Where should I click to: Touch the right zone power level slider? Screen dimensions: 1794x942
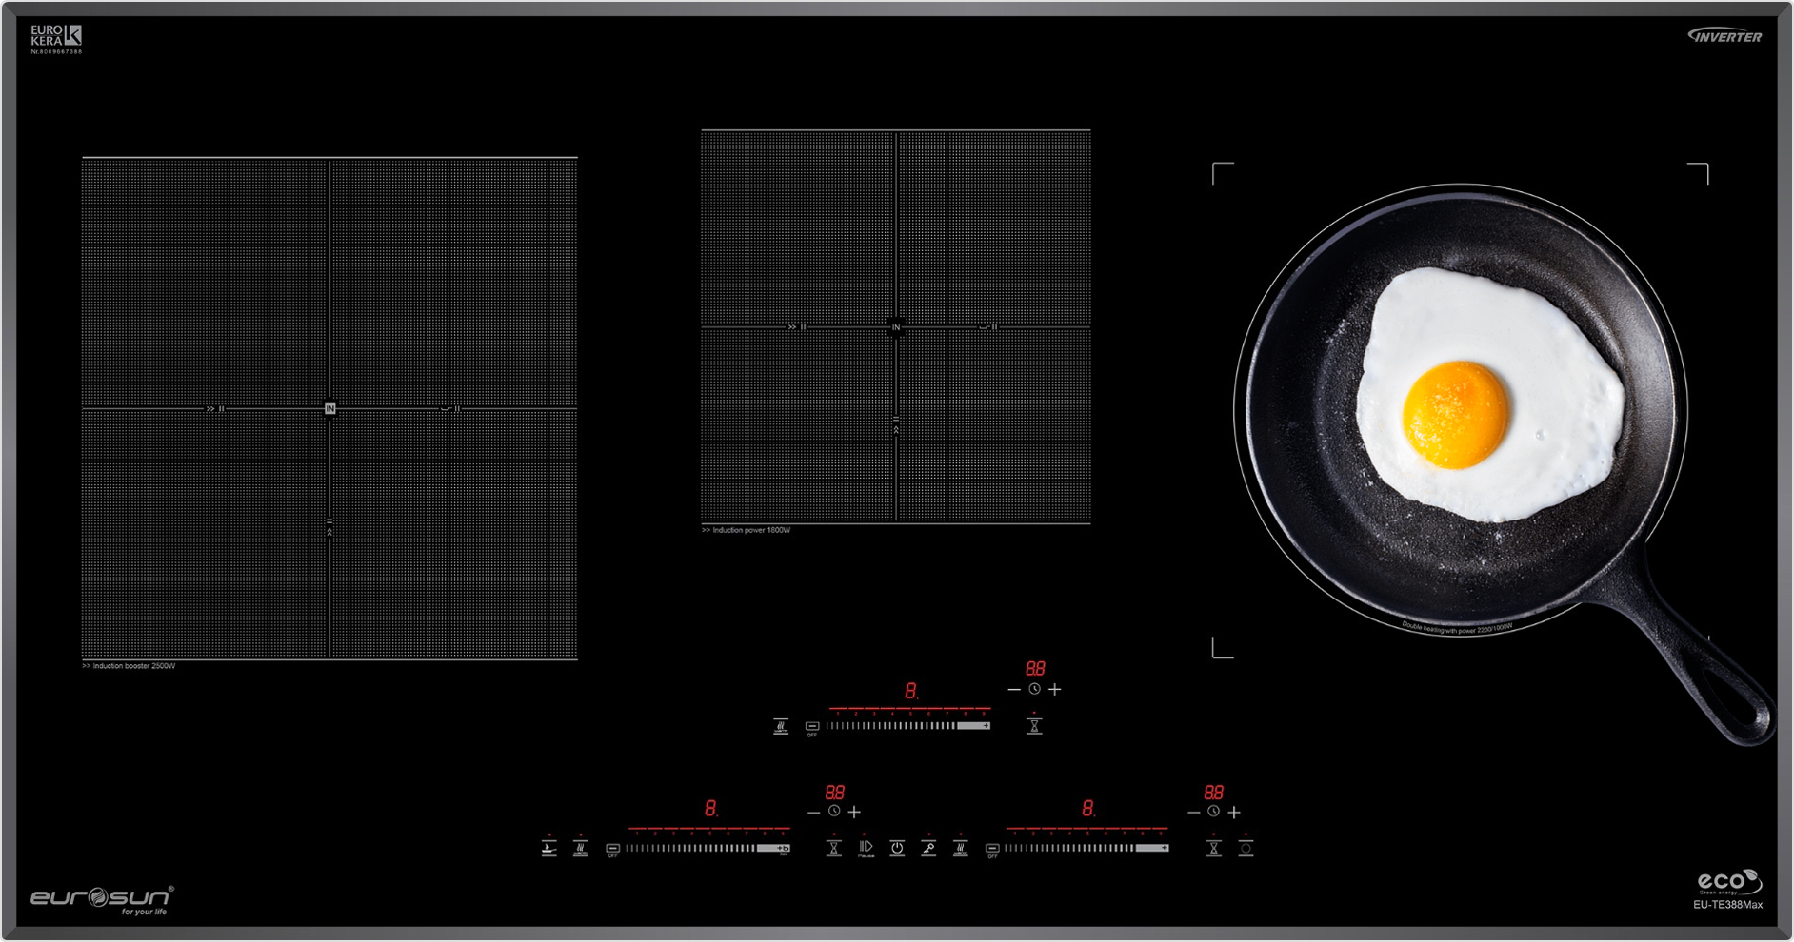click(x=1086, y=848)
